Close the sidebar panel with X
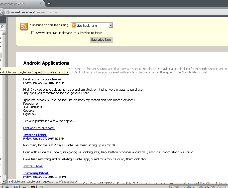This screenshot has height=188, width=228. pyautogui.click(x=3, y=20)
